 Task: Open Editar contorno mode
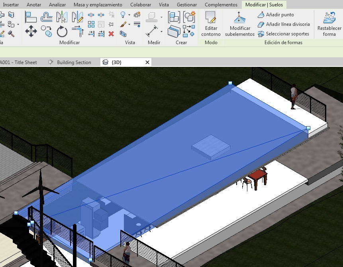pos(210,24)
